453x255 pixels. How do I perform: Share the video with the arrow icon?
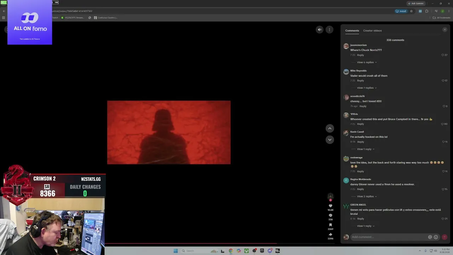pyautogui.click(x=331, y=234)
